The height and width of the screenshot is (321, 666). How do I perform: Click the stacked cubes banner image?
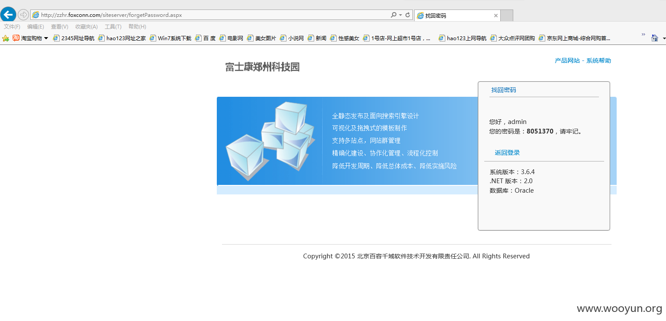click(270, 141)
